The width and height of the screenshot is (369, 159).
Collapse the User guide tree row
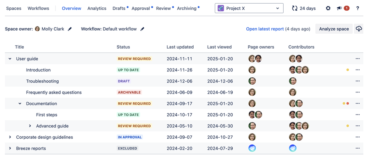[x=10, y=59]
